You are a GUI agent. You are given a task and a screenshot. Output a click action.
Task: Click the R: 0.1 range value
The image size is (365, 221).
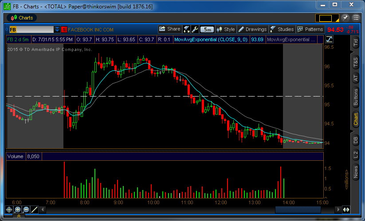coord(164,39)
